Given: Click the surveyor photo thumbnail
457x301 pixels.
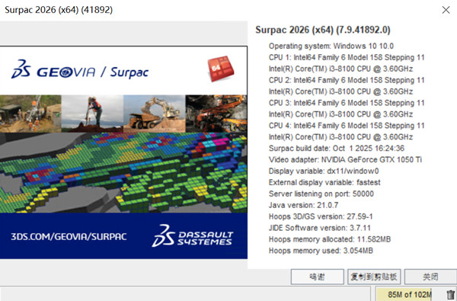Looking at the screenshot, I should 92,114.
